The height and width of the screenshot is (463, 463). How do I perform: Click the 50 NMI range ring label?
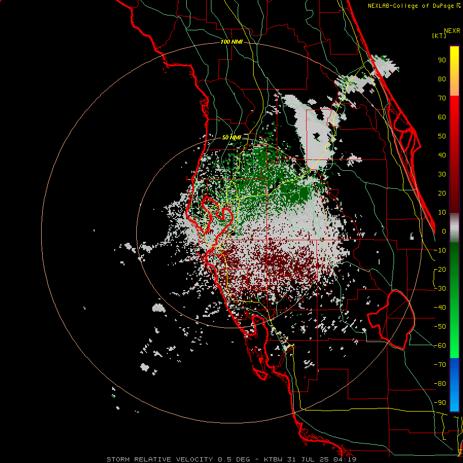pos(232,137)
